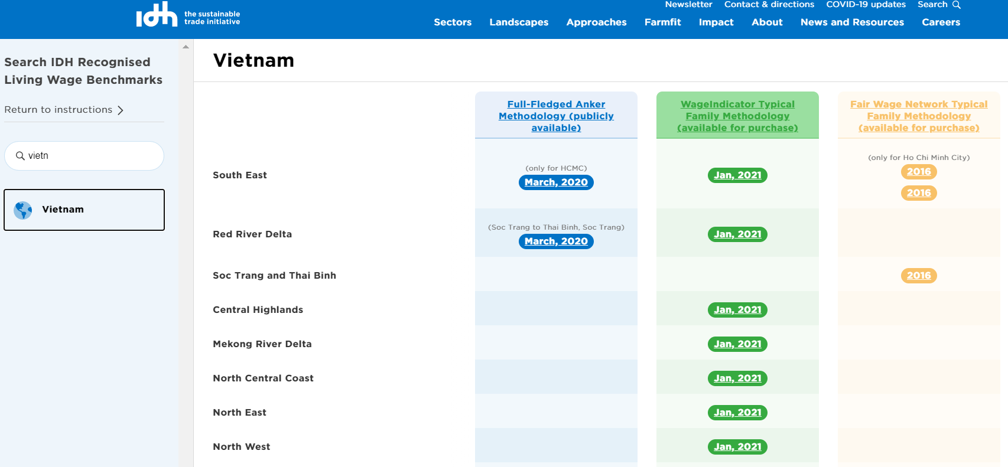
Task: Click the sidebar scroll up arrow
Action: (186, 47)
